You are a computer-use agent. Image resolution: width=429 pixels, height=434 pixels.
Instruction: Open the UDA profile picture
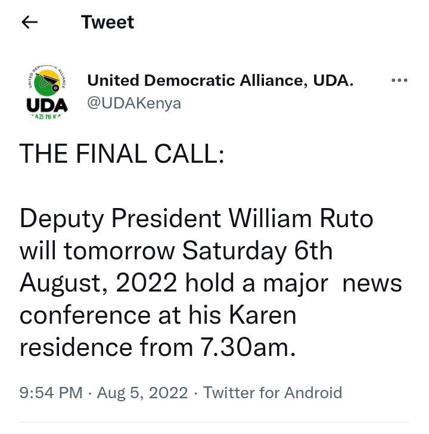tap(47, 91)
